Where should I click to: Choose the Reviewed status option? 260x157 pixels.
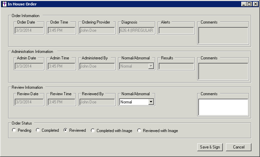pos(66,130)
